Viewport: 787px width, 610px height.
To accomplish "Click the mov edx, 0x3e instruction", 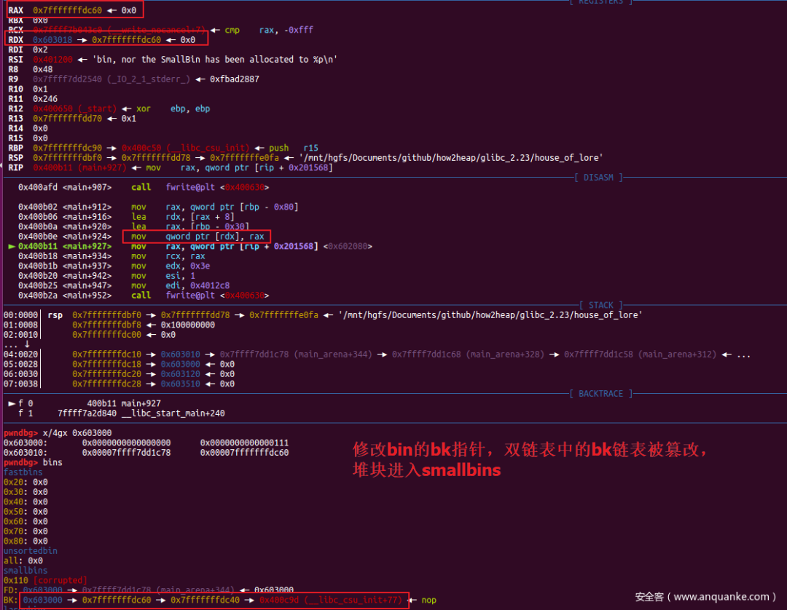I will point(171,266).
